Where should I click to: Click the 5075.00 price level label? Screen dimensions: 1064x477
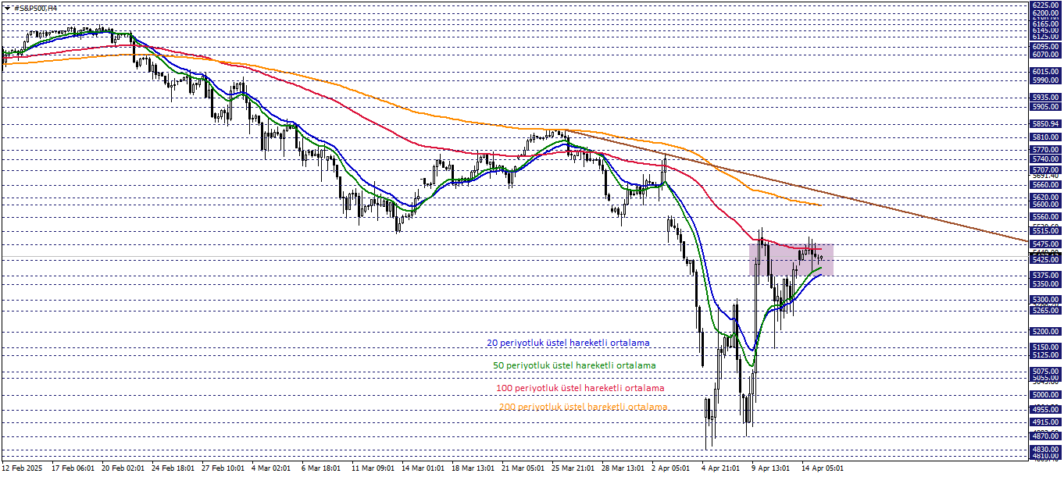(x=1045, y=372)
